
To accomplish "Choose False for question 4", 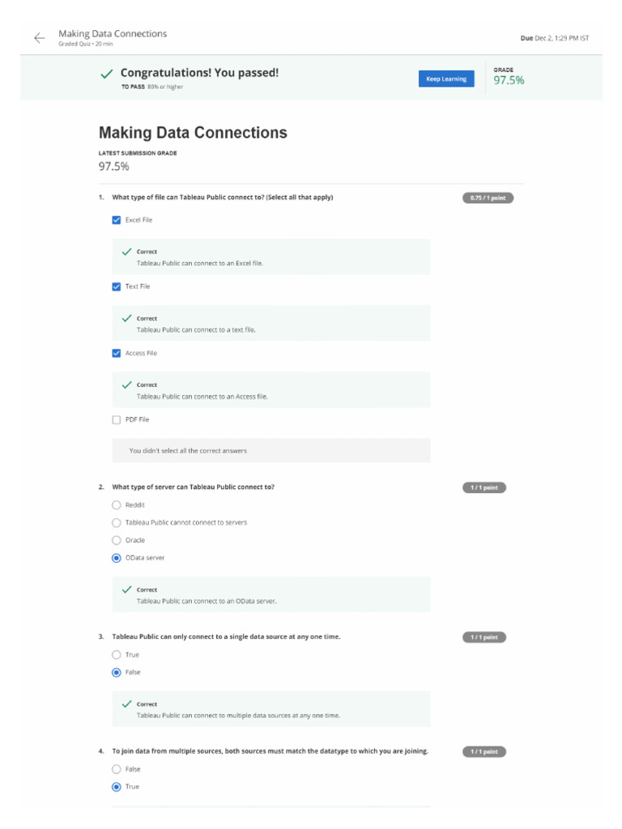I will tap(117, 769).
